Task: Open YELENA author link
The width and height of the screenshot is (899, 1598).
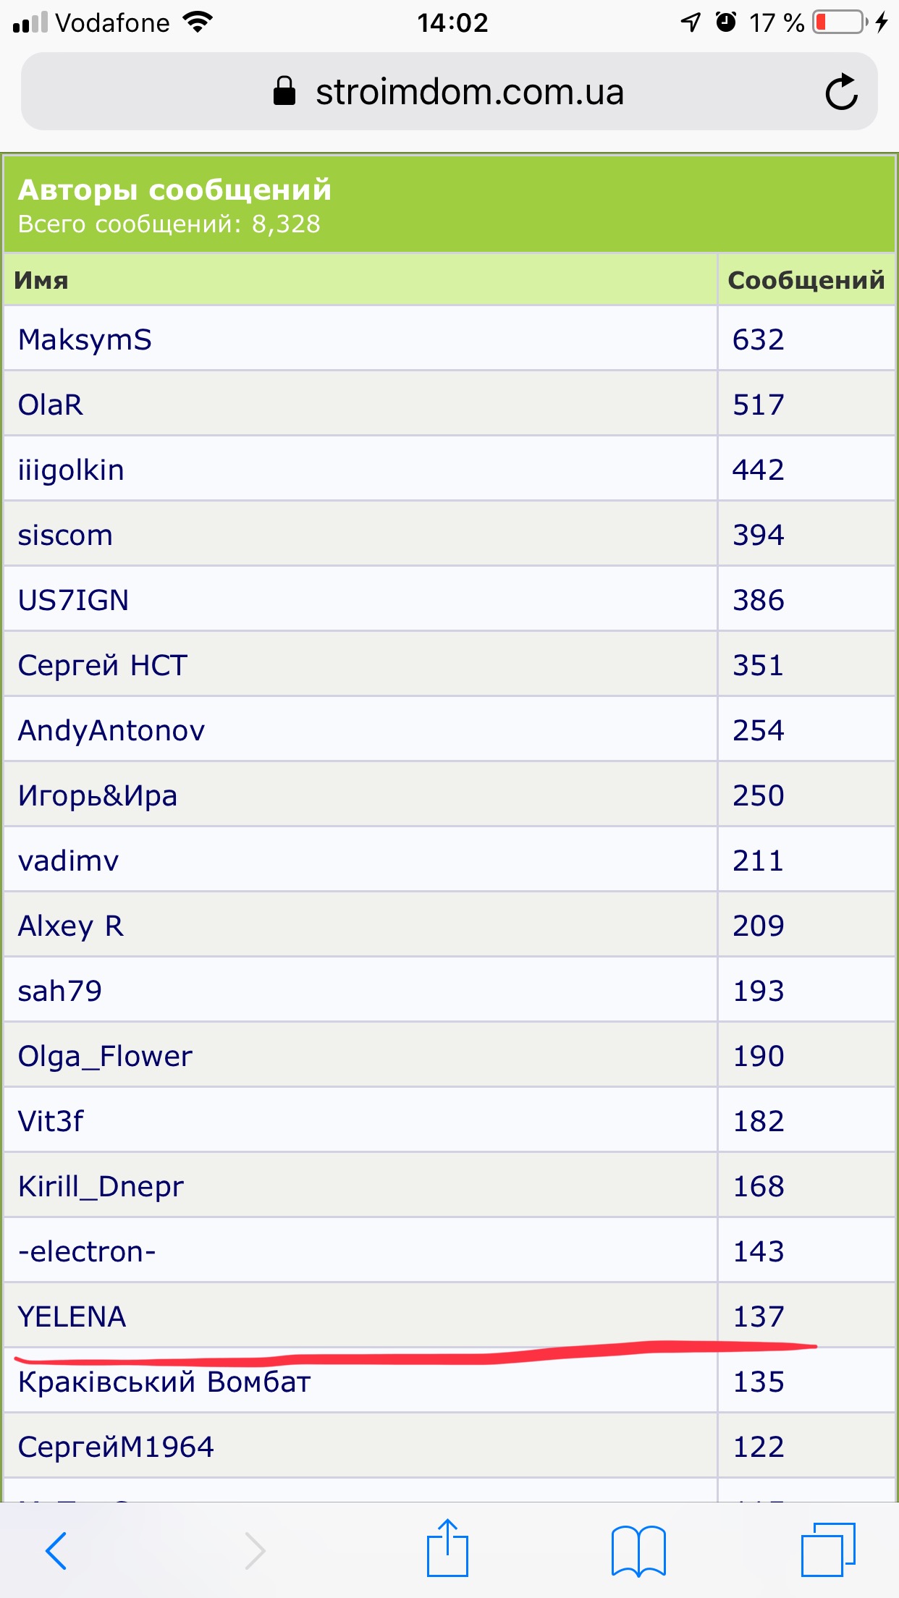Action: click(72, 1316)
